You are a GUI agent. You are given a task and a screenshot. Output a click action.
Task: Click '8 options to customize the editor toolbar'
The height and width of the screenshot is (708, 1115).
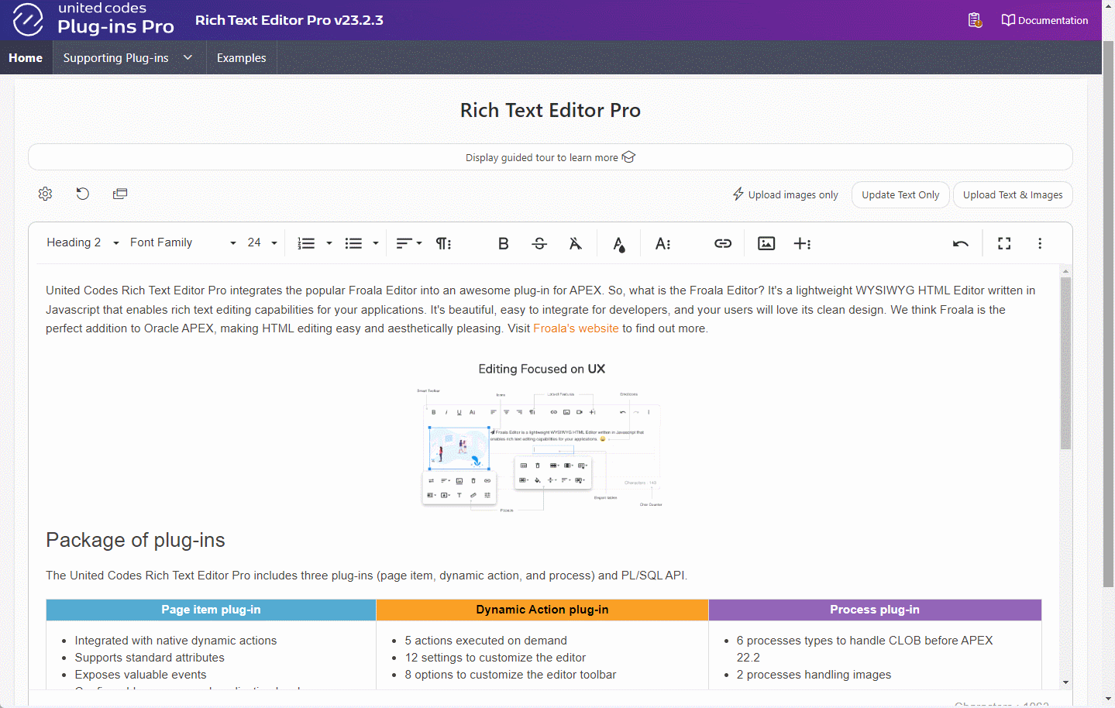point(511,675)
